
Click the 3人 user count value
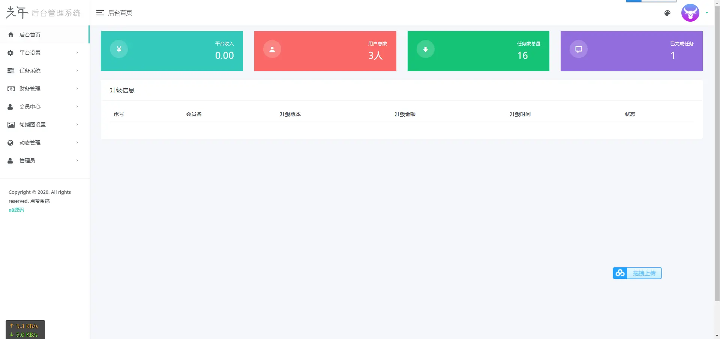[x=375, y=55]
